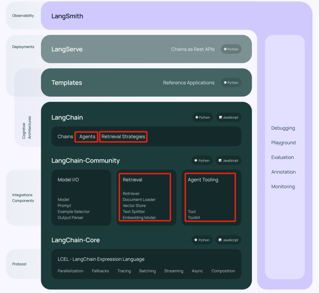Select the Observability side label
Viewport: 319px width, 293px height.
tap(23, 16)
